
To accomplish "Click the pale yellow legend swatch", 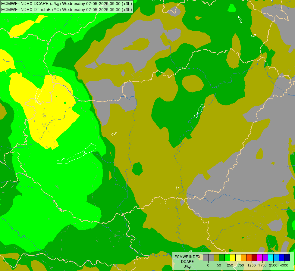I will pyautogui.click(x=238, y=258).
